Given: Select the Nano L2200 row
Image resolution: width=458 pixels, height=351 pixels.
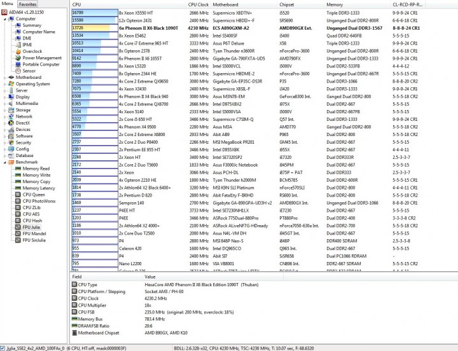Looking at the screenshot, I should point(246,264).
